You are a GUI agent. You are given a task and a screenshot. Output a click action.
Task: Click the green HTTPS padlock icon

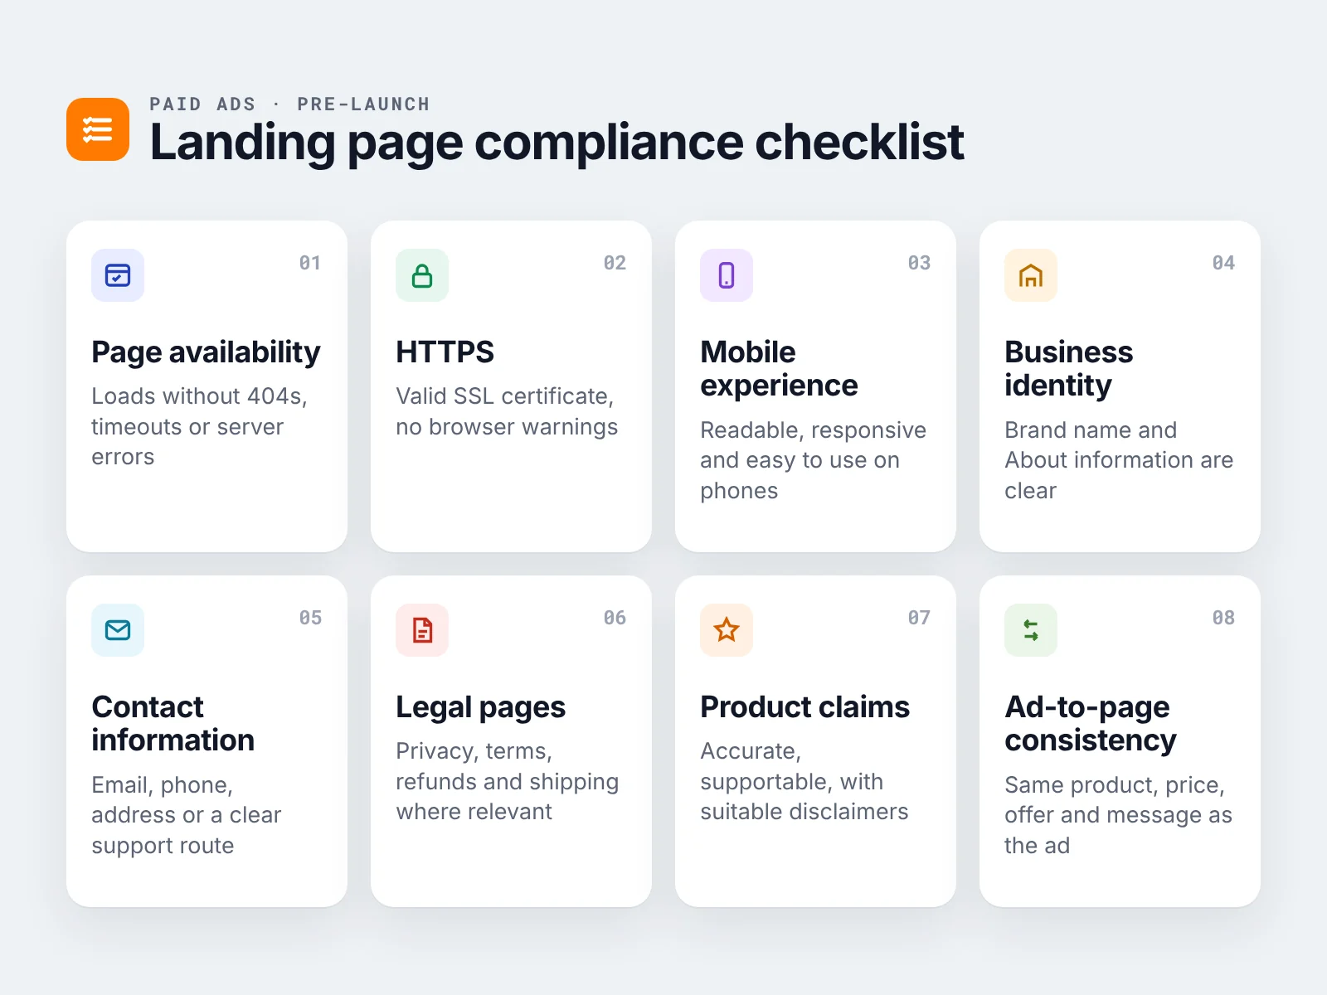click(422, 275)
